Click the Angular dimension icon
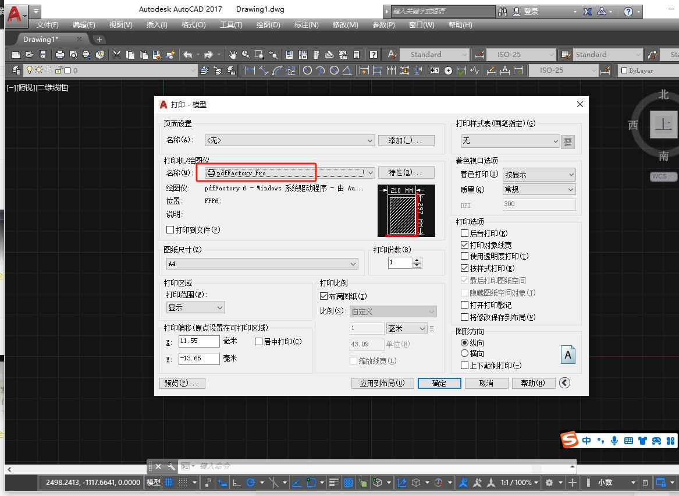The width and height of the screenshot is (679, 496). click(x=347, y=70)
